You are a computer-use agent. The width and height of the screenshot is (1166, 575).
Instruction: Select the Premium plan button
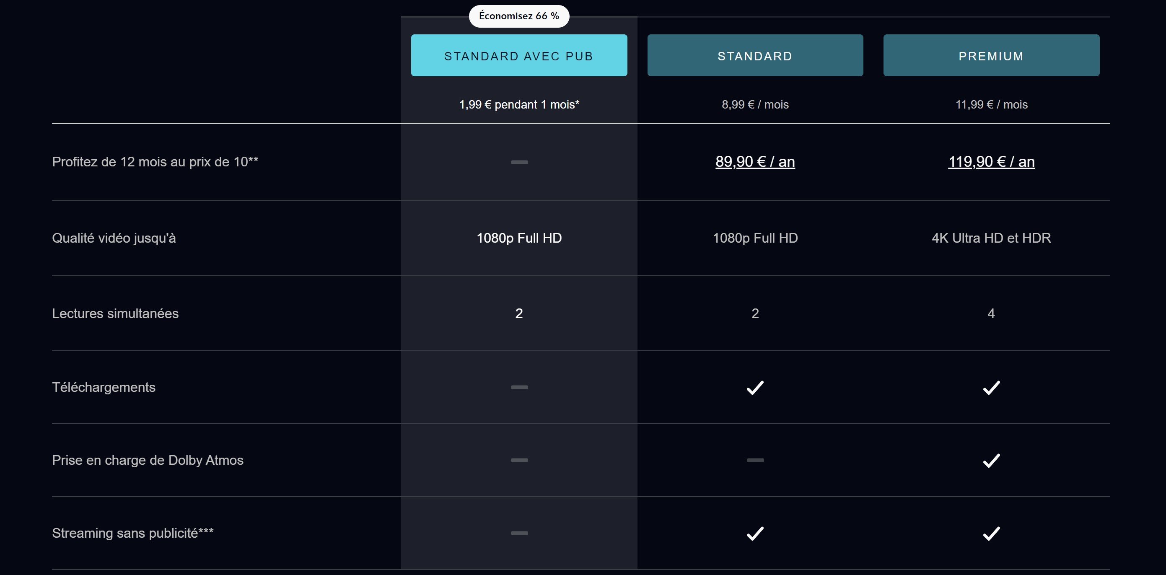coord(991,56)
